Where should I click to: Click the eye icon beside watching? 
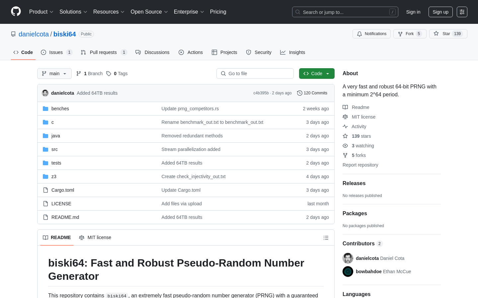click(345, 146)
